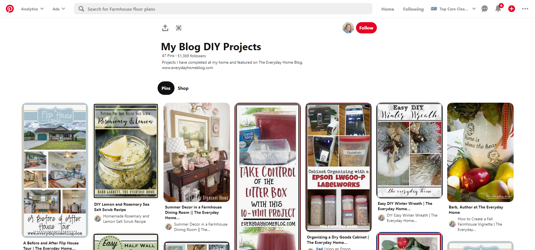The width and height of the screenshot is (535, 250).
Task: Click the share board upload icon
Action: tap(165, 28)
